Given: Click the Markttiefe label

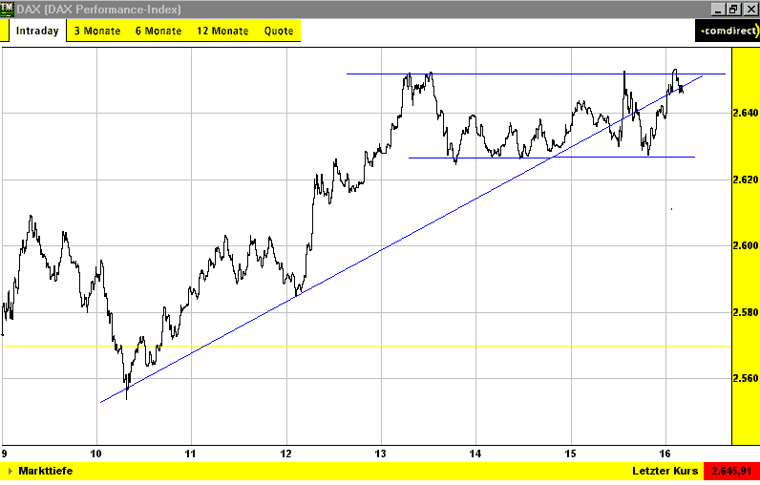Looking at the screenshot, I should (46, 471).
